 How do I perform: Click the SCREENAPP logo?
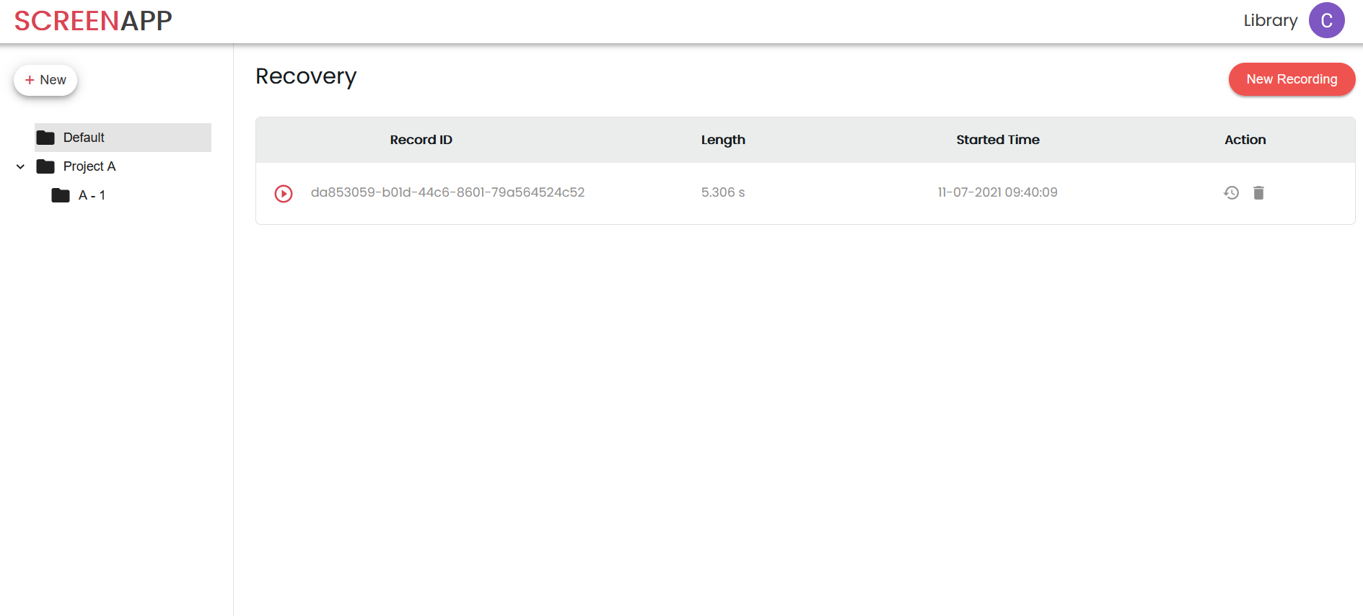coord(93,21)
